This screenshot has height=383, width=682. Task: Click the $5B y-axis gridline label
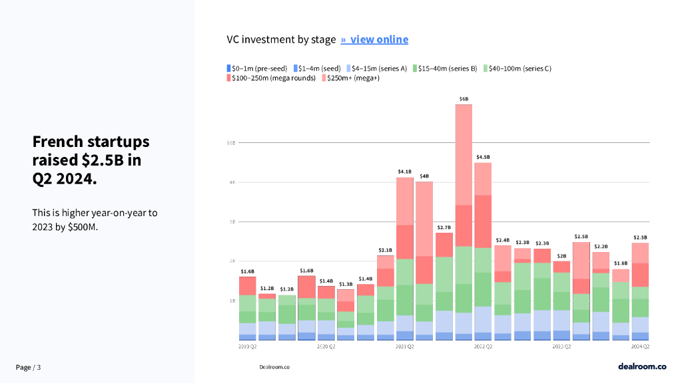[x=231, y=143]
